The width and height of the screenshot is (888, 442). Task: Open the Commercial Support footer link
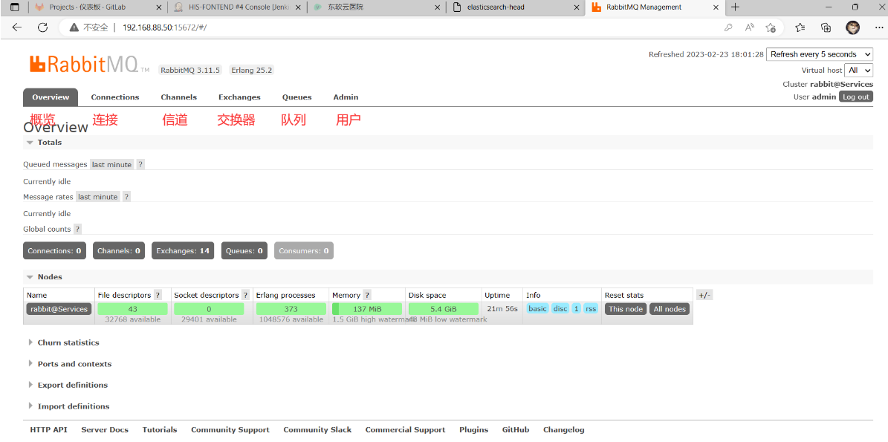click(x=406, y=430)
